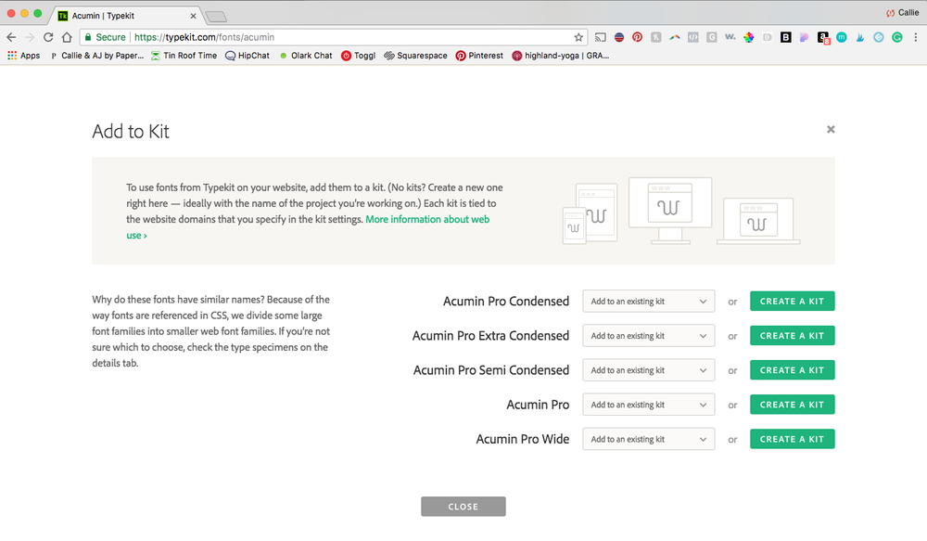The image size is (927, 541).
Task: Create a kit for Acumin Pro Wide
Action: [x=793, y=439]
